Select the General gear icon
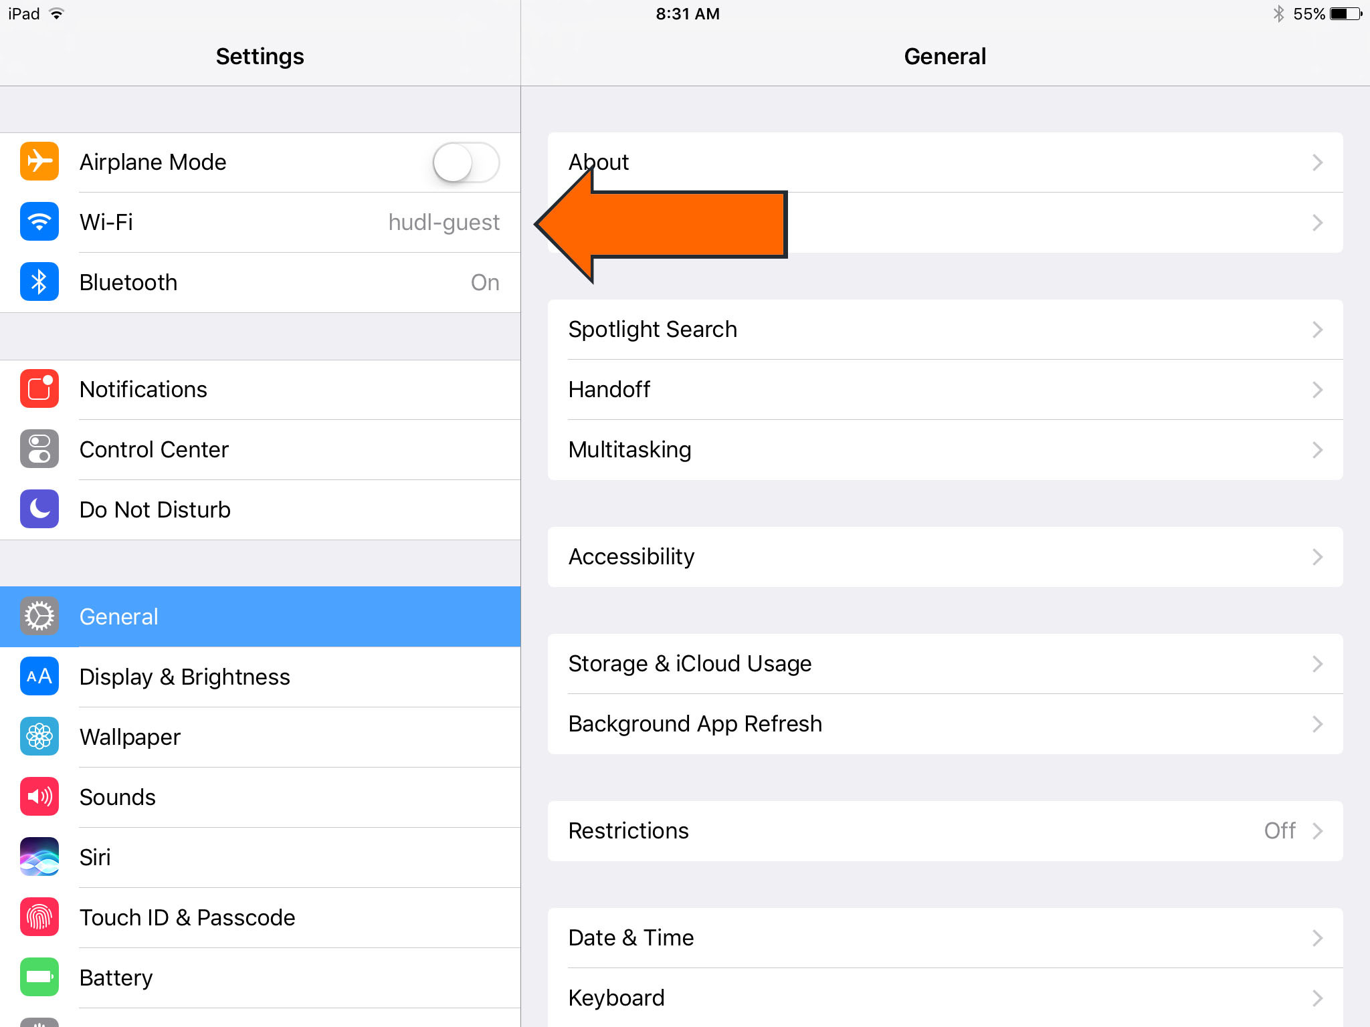Screen dimensions: 1370x1027 (x=39, y=616)
